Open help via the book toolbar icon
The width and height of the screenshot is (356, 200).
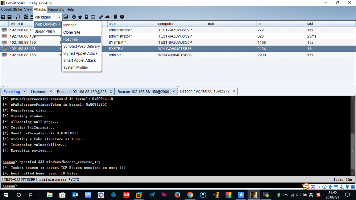[116, 17]
